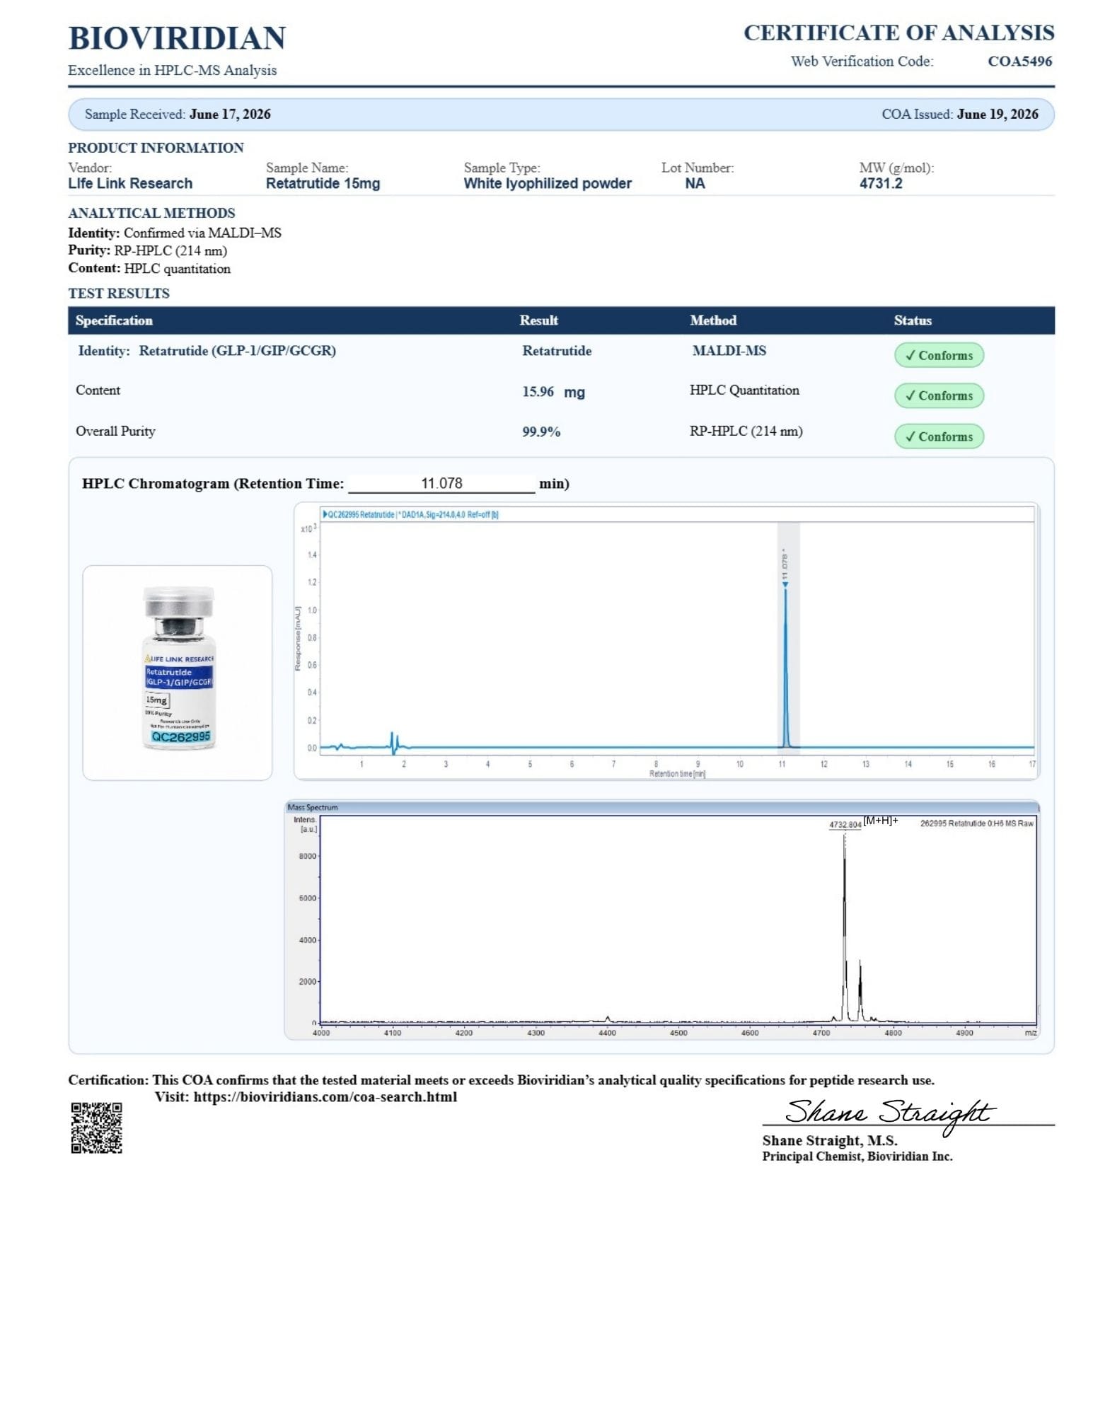Click the Retention time [min] axis label
The height and width of the screenshot is (1414, 1093).
677,774
